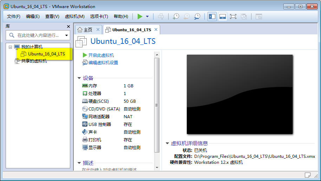Viewport: 321px width, 181px height.
Task: Open the library search dropdown arrow
Action: [66, 35]
